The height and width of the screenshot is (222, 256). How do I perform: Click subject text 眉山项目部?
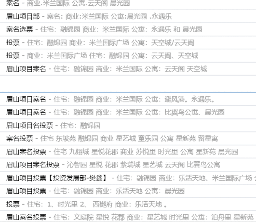tap(23, 16)
